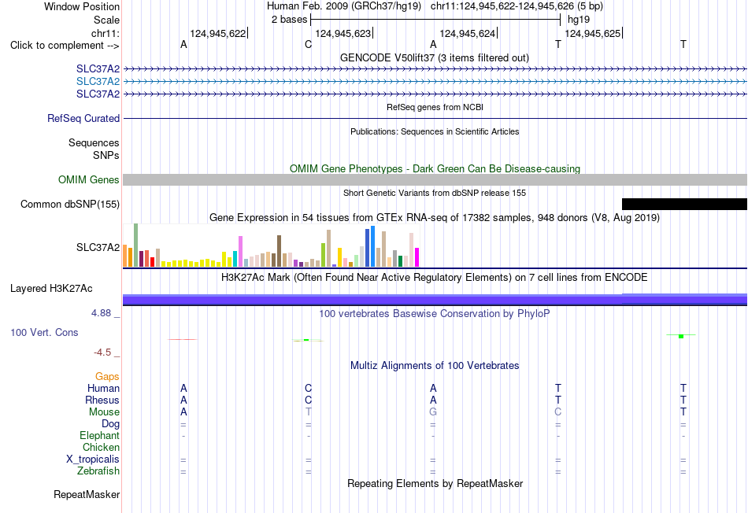Click the SLC37A2 GTEx expression label
Viewport: 748px width, 513px height.
(x=98, y=247)
